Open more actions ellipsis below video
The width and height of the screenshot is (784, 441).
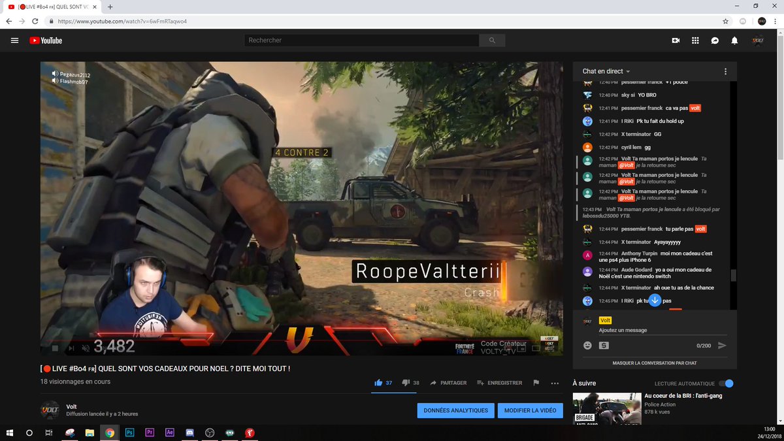click(555, 384)
